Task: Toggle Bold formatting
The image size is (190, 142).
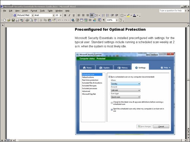Action: (65, 15)
